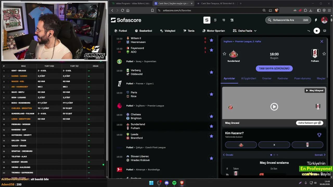Click the trending arrow icon next to favorites
The height and width of the screenshot is (187, 333).
309,31
